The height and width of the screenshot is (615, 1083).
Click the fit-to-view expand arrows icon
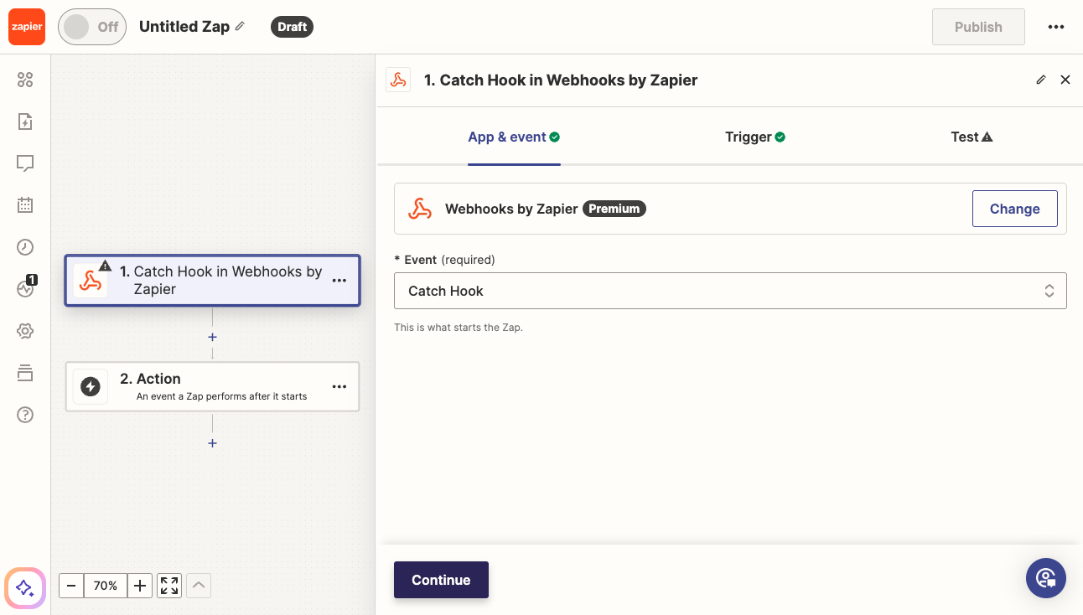(169, 586)
